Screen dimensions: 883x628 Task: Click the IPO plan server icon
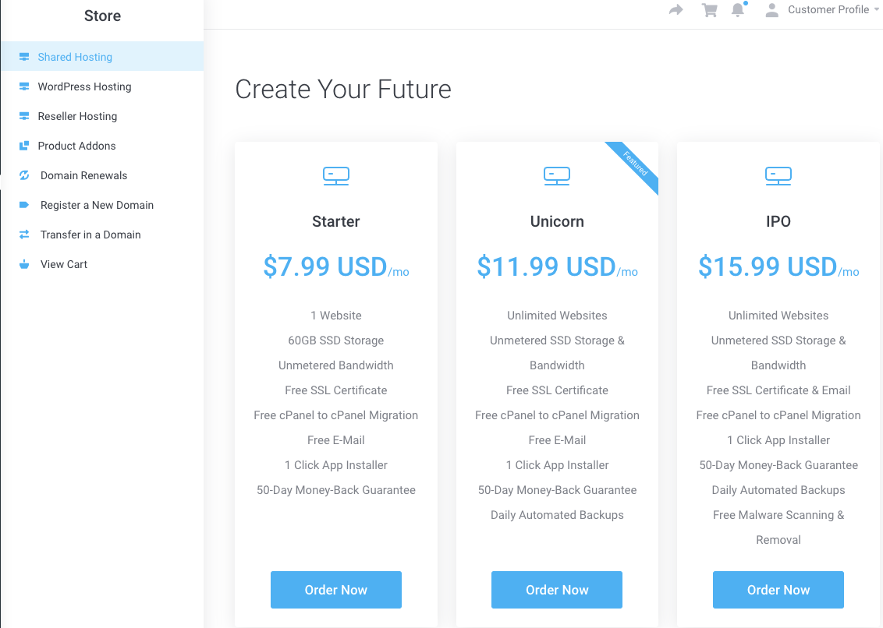778,176
